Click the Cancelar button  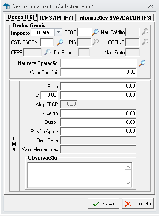pyautogui.click(x=138, y=204)
